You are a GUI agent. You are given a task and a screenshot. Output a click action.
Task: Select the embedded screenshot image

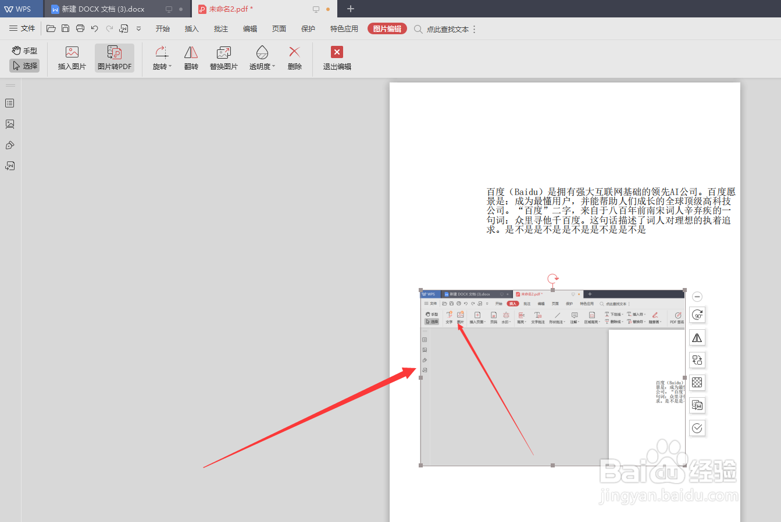click(552, 377)
